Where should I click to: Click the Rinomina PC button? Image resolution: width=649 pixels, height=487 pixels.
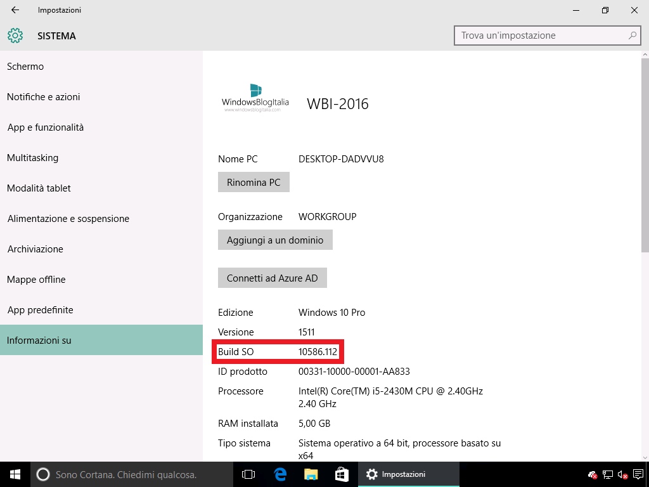click(254, 182)
